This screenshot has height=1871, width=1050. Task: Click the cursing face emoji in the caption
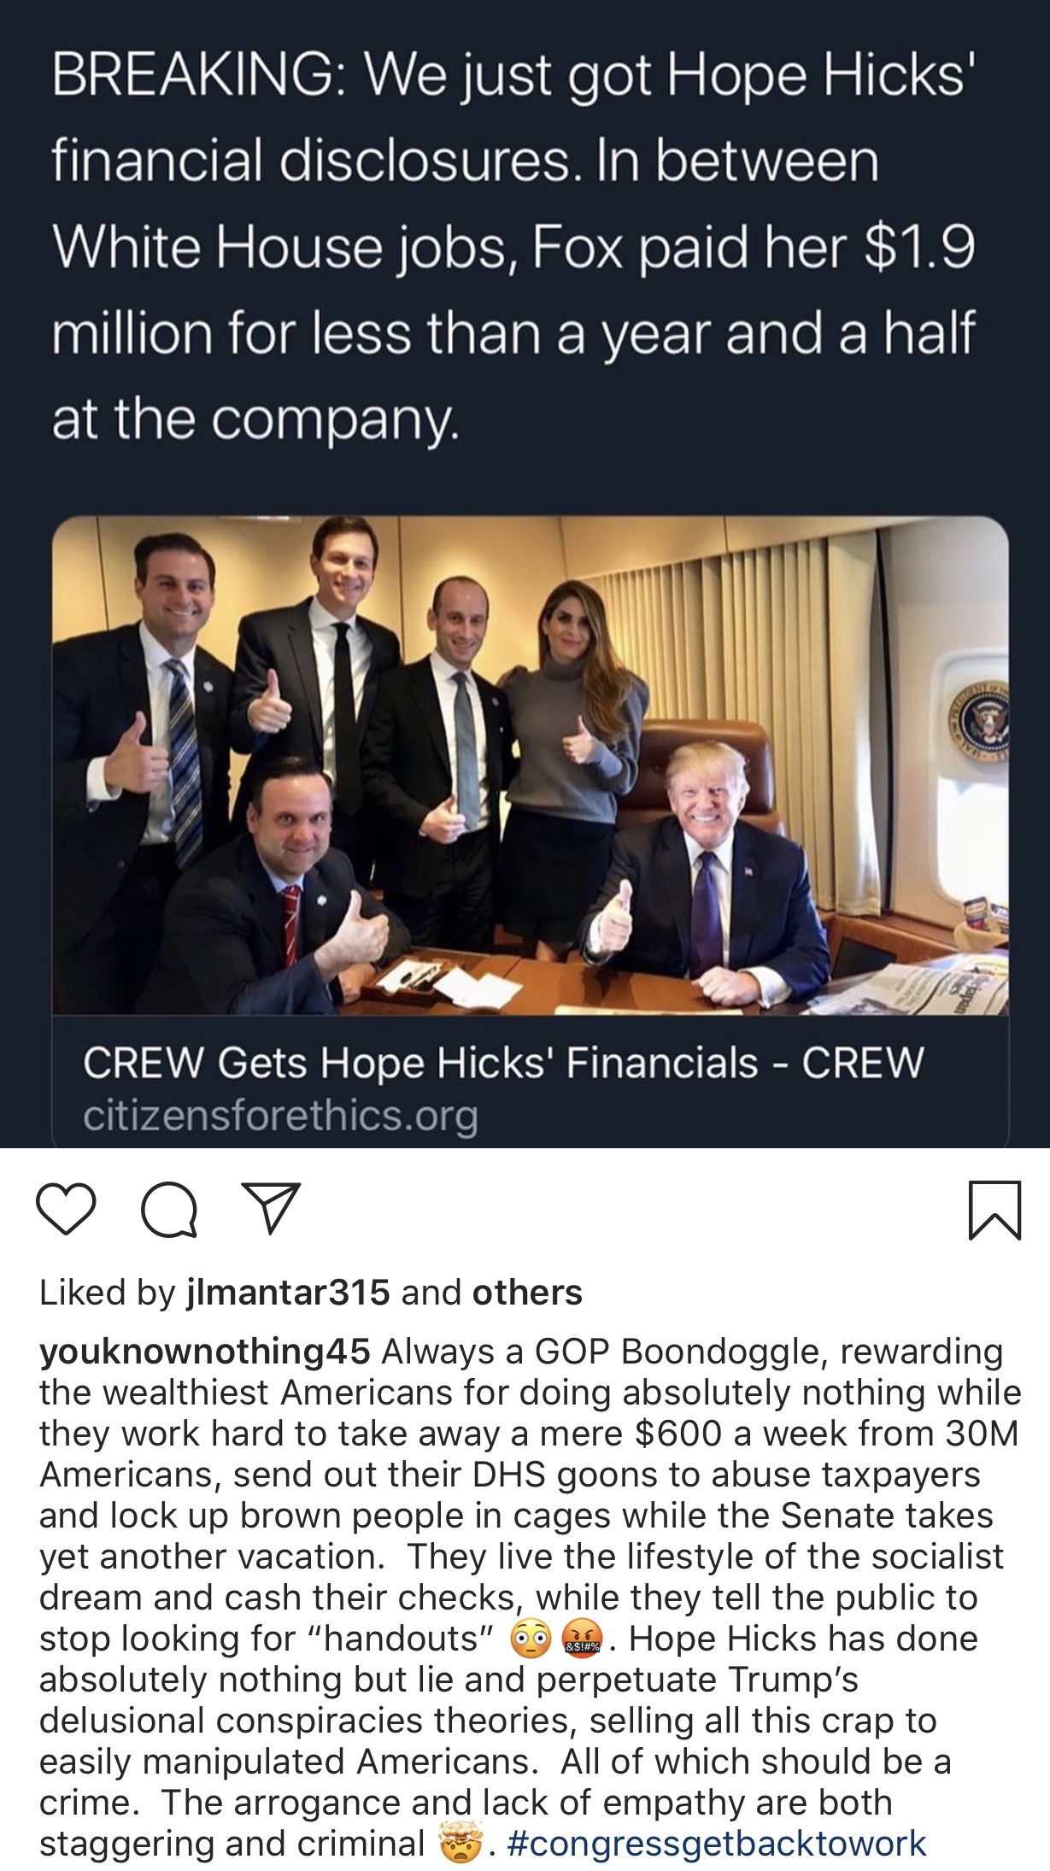(582, 1640)
